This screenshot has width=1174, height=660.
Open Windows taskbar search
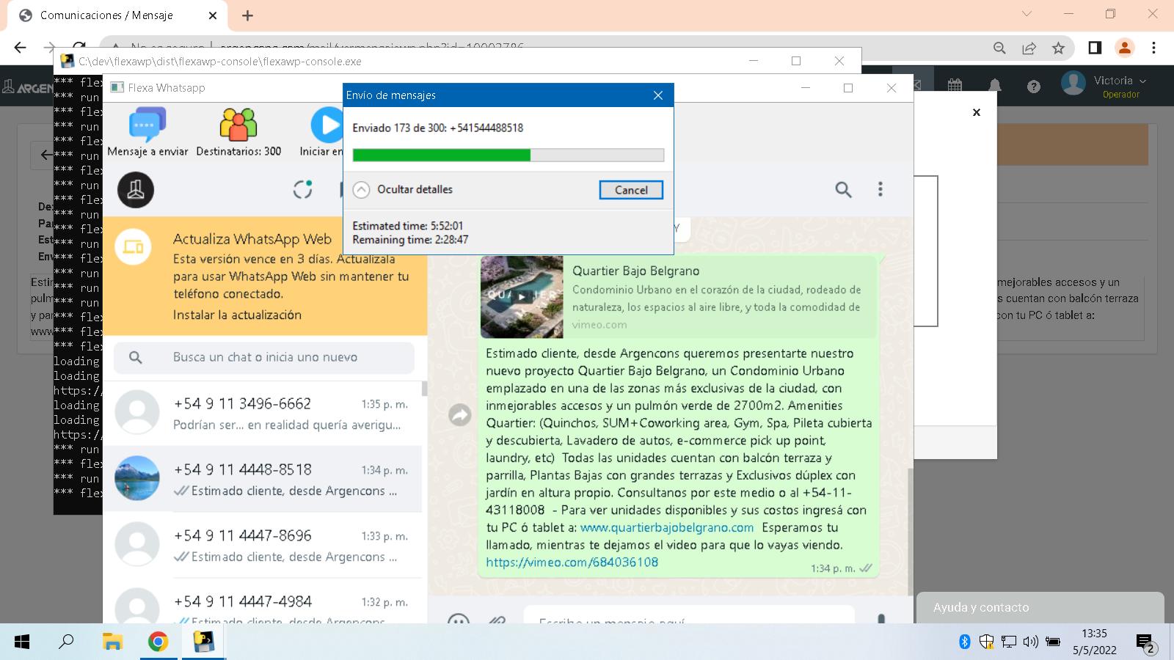(66, 642)
